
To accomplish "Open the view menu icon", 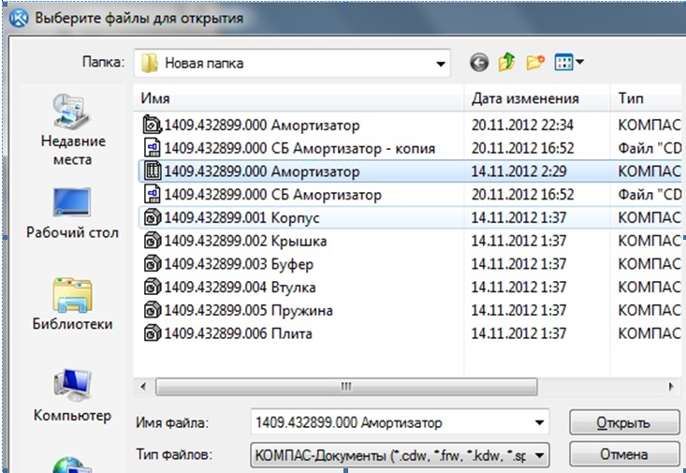I will 563,62.
